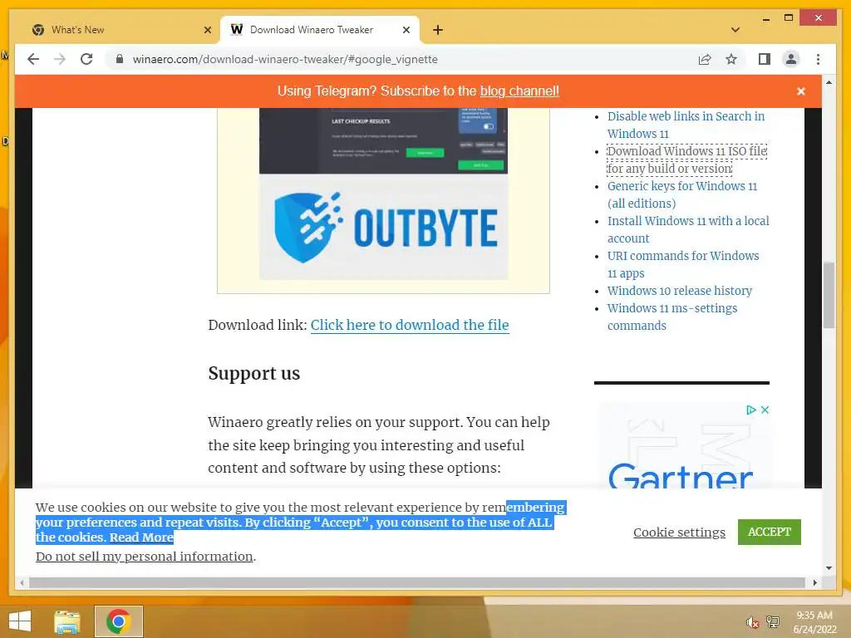Maximize the Chrome window
This screenshot has width=851, height=638.
[x=789, y=18]
